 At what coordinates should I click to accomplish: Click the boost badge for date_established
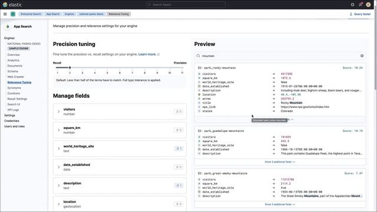click(178, 167)
